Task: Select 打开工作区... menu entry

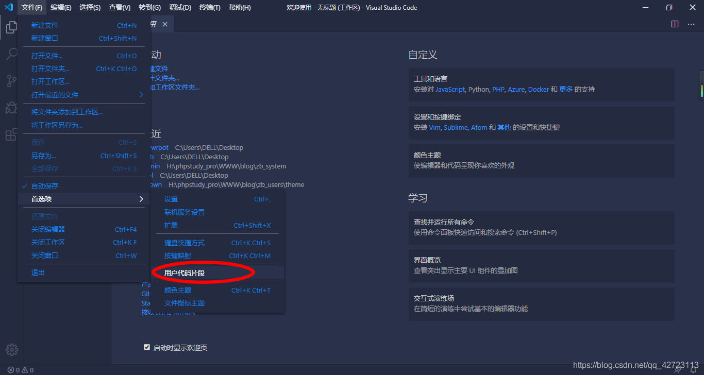Action: tap(85, 81)
